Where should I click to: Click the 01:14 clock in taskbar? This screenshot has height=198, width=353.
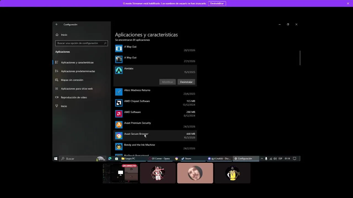coord(287,159)
